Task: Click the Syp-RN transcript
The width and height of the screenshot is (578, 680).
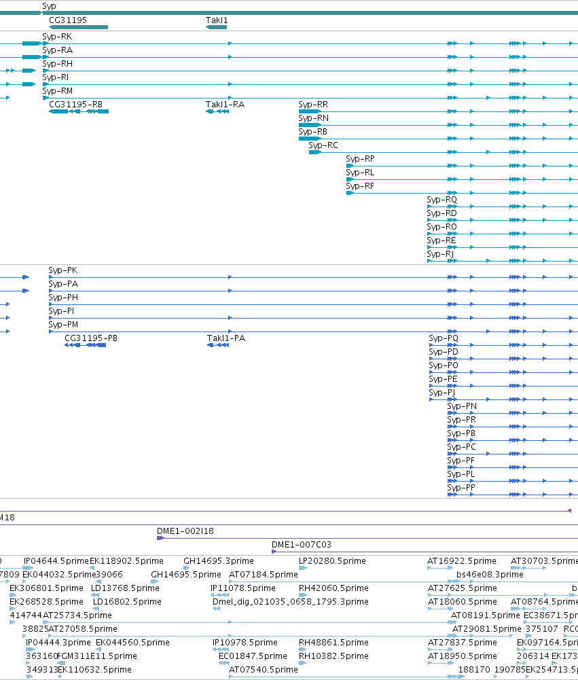Action: point(314,118)
